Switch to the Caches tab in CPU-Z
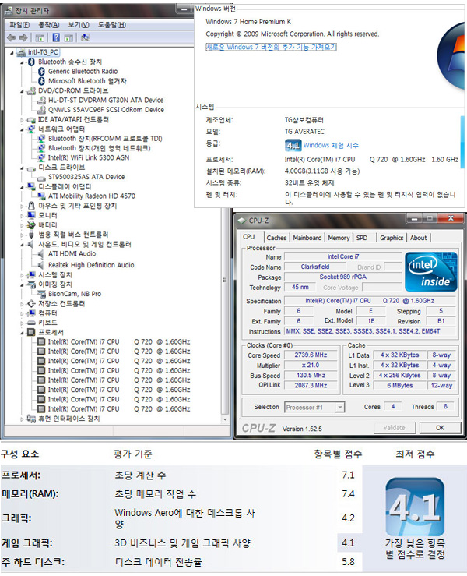Screen dimensions: 467x576 [x=276, y=238]
